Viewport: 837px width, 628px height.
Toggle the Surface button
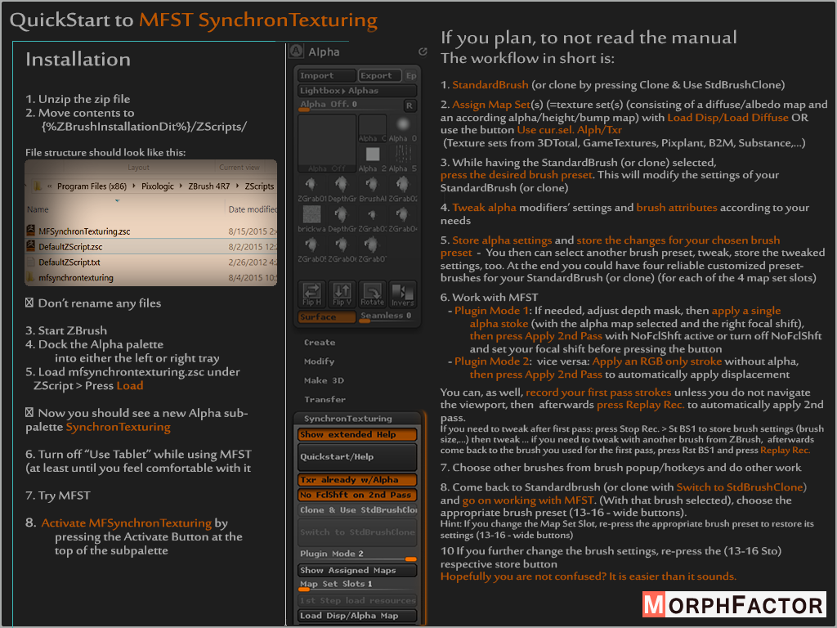327,316
